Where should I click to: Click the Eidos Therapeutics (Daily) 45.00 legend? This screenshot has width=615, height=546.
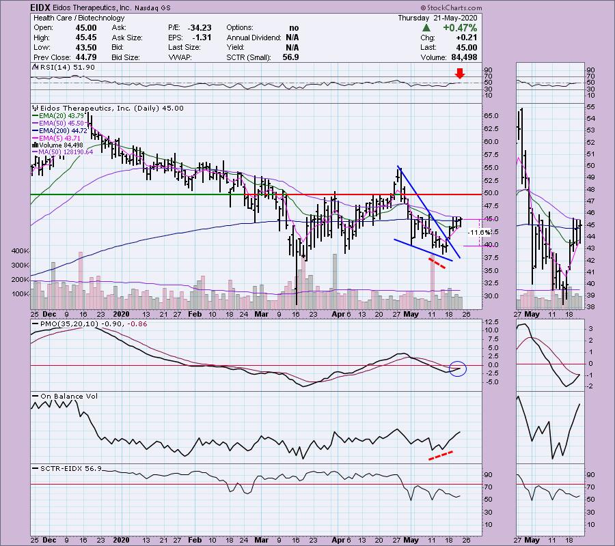[112, 108]
